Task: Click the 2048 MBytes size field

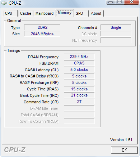Action: click(x=42, y=34)
